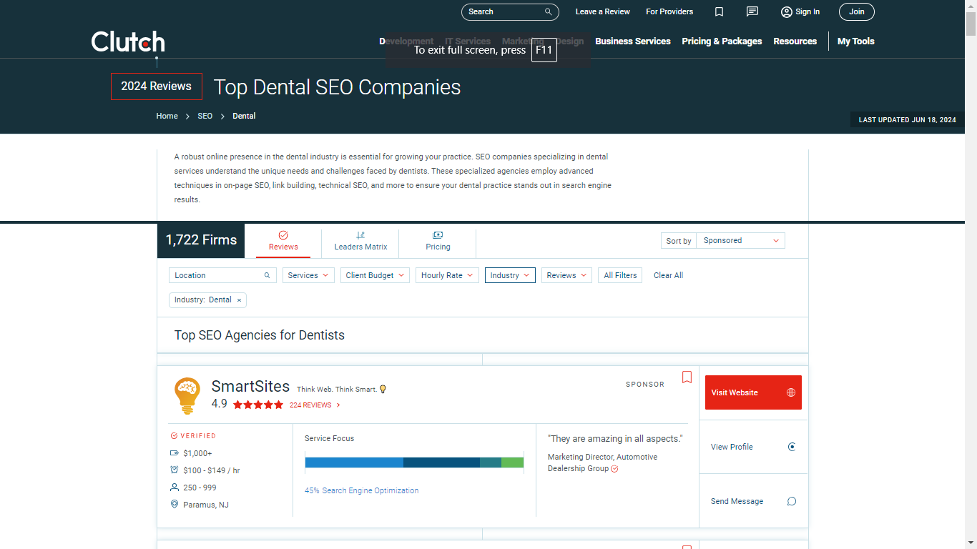Bookmark the SmartSites listing

pyautogui.click(x=687, y=377)
